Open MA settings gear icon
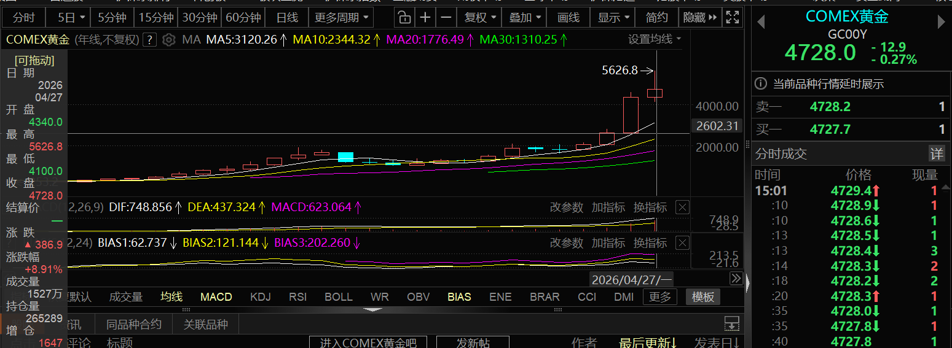Image resolution: width=952 pixels, height=348 pixels. 169,41
